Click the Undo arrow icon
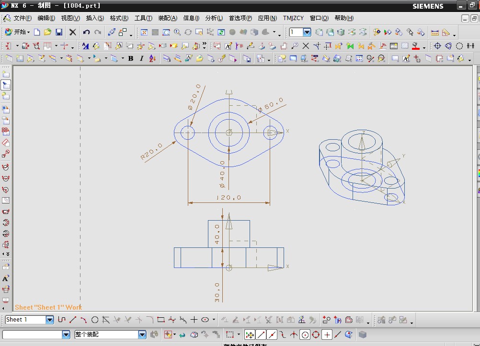Screen dimensions: 480x346 tap(86, 32)
